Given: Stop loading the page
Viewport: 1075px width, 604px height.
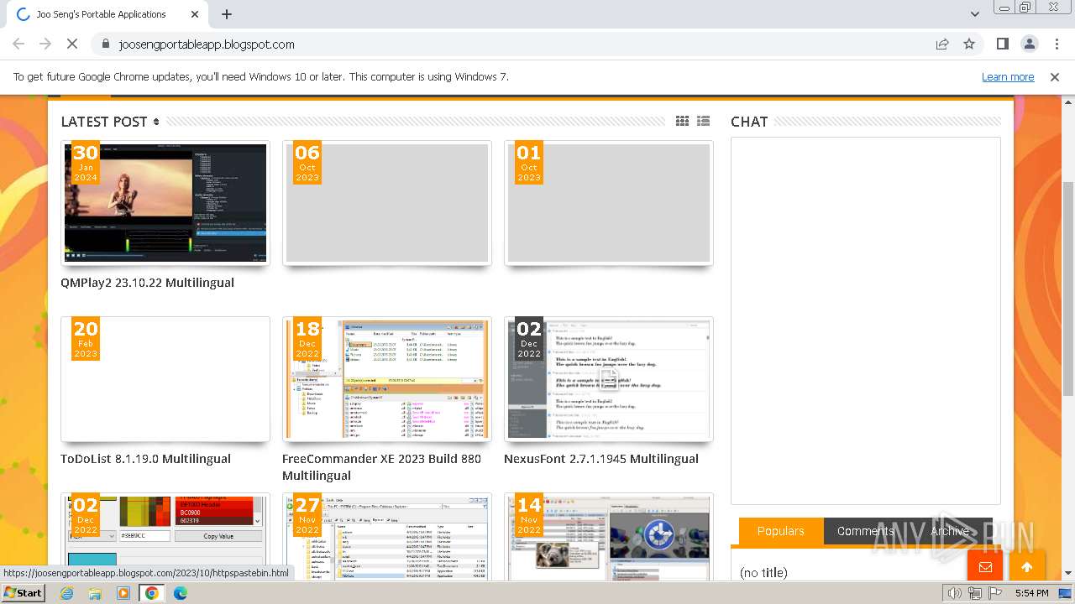Looking at the screenshot, I should coord(72,44).
